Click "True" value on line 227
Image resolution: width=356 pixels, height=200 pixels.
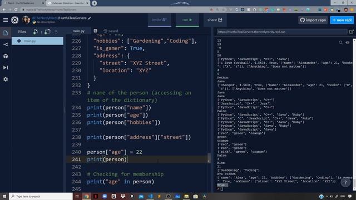pyautogui.click(x=136, y=48)
